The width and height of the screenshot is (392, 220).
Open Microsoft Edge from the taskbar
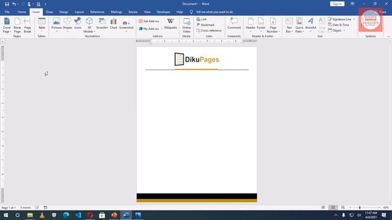(x=66, y=215)
